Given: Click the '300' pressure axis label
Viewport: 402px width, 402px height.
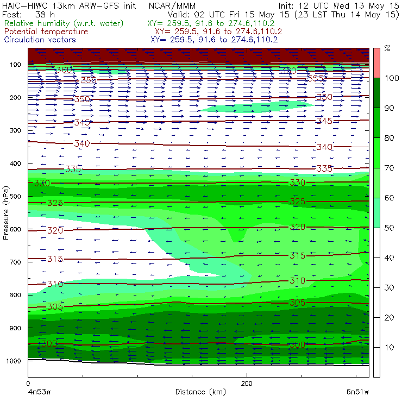Looking at the screenshot, I should 15,130.
